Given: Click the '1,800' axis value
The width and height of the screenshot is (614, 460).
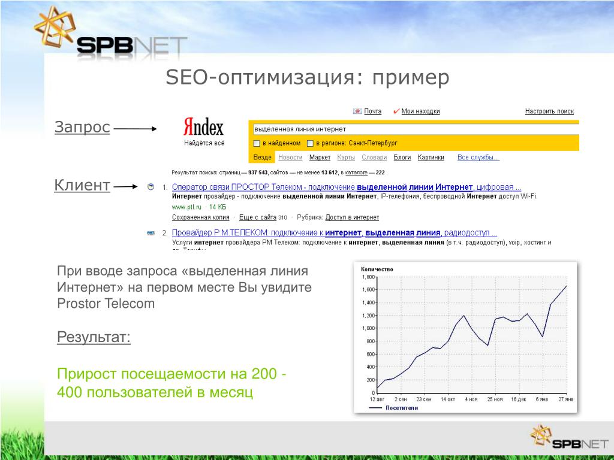Looking at the screenshot, I should (x=369, y=277).
